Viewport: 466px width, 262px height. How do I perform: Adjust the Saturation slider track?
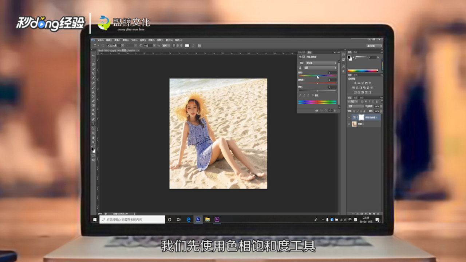pyautogui.click(x=317, y=83)
